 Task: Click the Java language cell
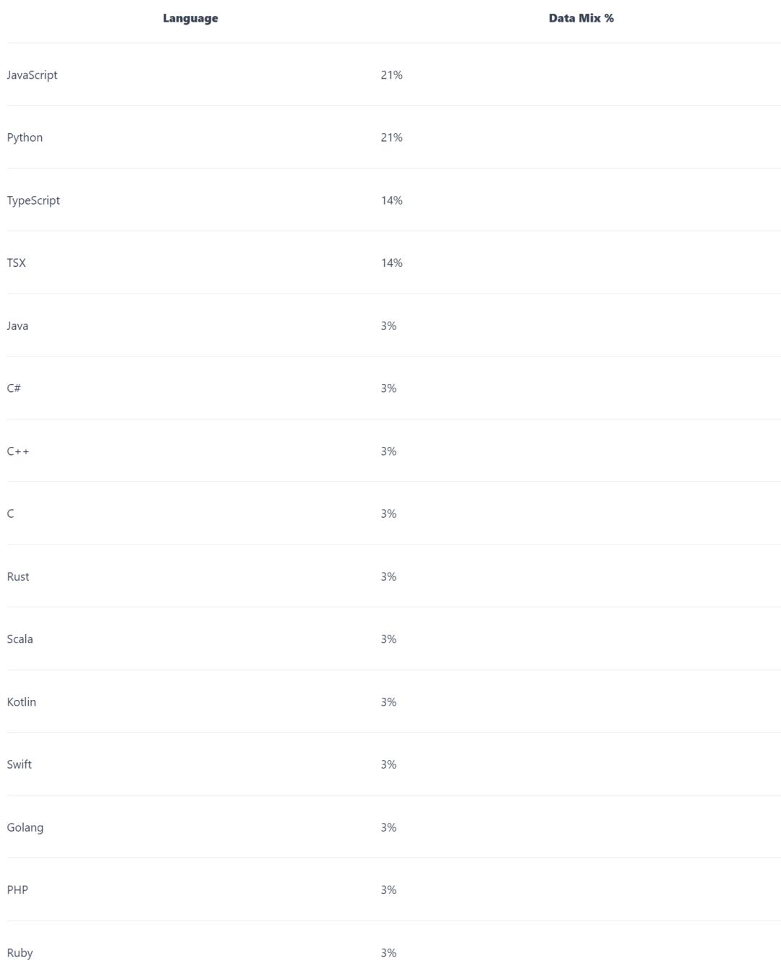point(18,326)
